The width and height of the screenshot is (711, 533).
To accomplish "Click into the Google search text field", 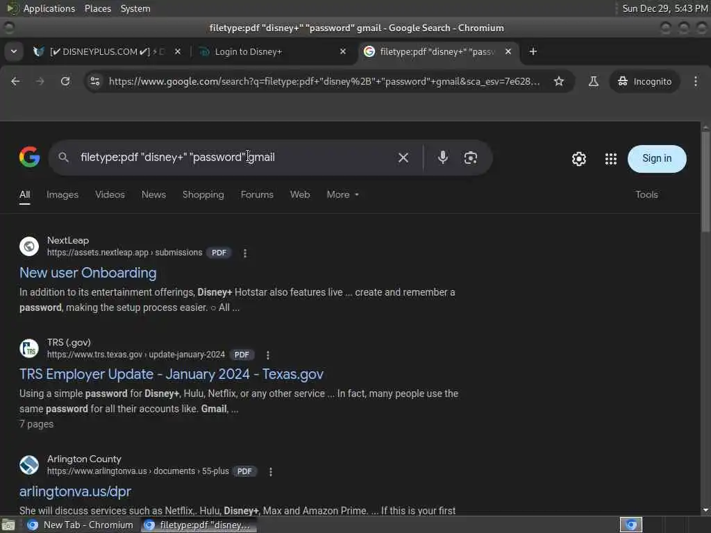I will click(236, 158).
